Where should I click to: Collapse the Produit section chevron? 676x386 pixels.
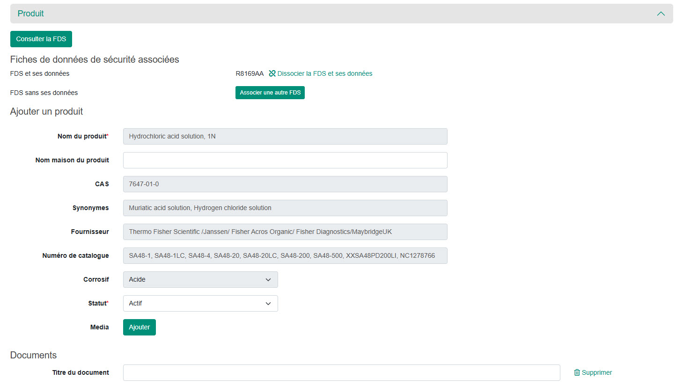[x=661, y=14]
